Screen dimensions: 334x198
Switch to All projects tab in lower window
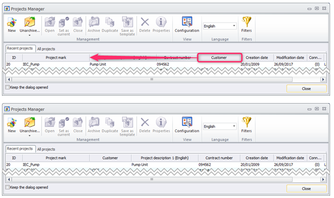pyautogui.click(x=46, y=149)
